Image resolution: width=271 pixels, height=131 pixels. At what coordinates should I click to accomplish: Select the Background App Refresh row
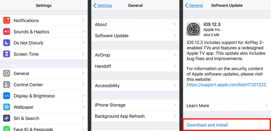135,116
